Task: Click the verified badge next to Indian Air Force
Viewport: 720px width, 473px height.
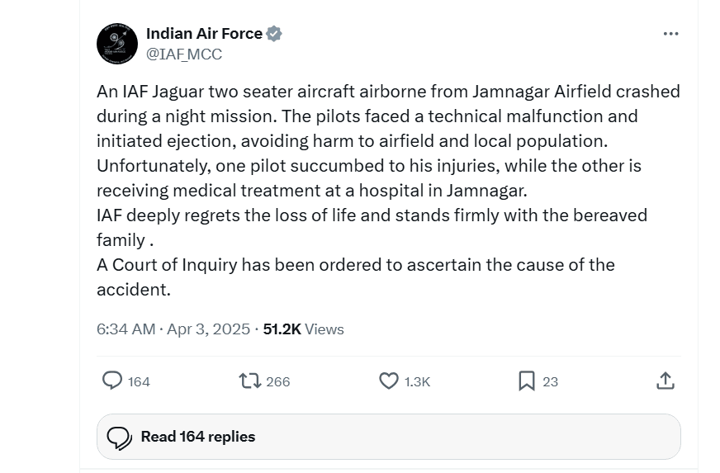Action: point(274,34)
